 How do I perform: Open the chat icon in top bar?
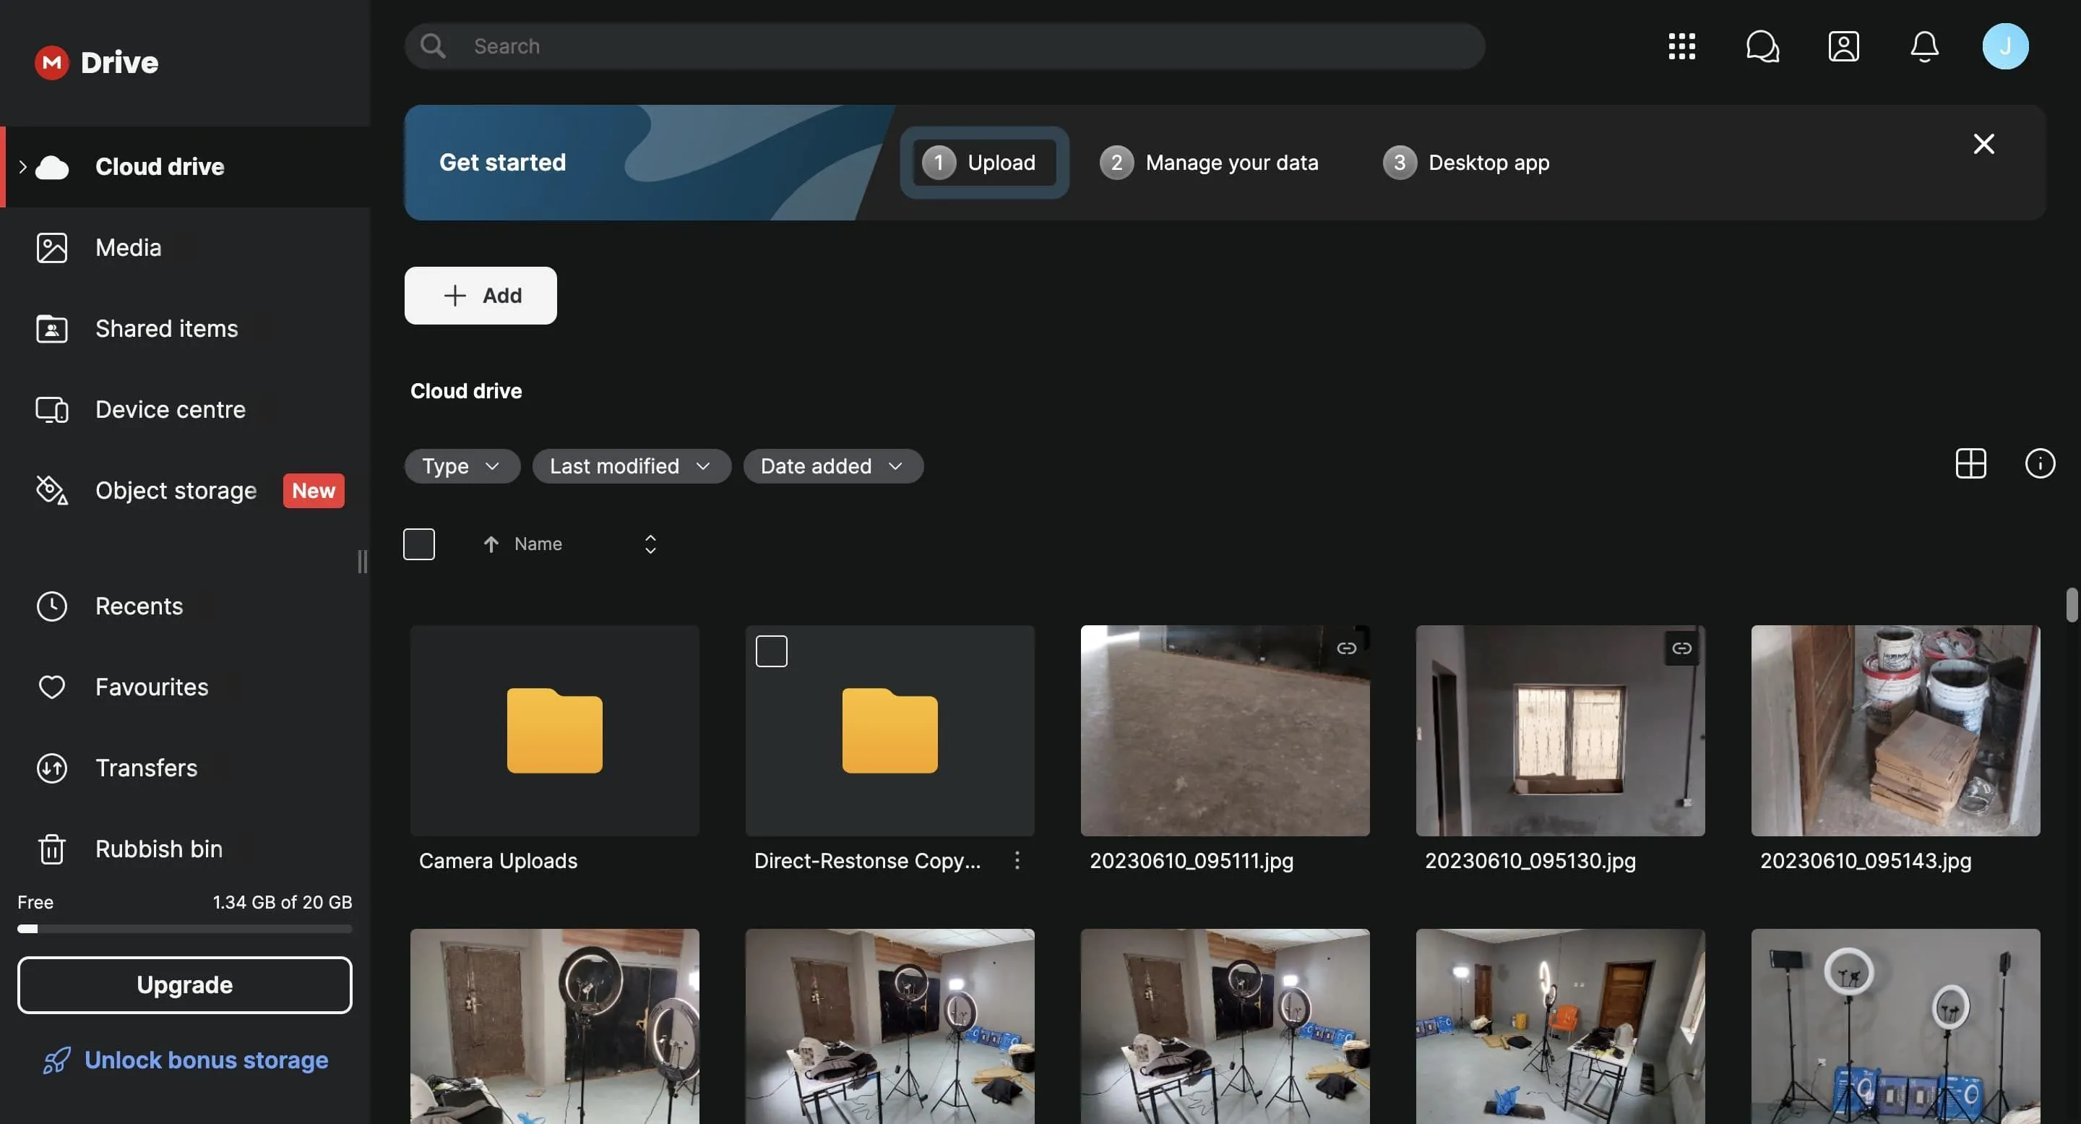click(1763, 46)
